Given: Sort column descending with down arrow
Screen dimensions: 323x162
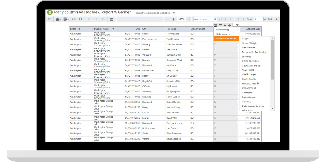Looking at the screenshot, I should point(229,26).
